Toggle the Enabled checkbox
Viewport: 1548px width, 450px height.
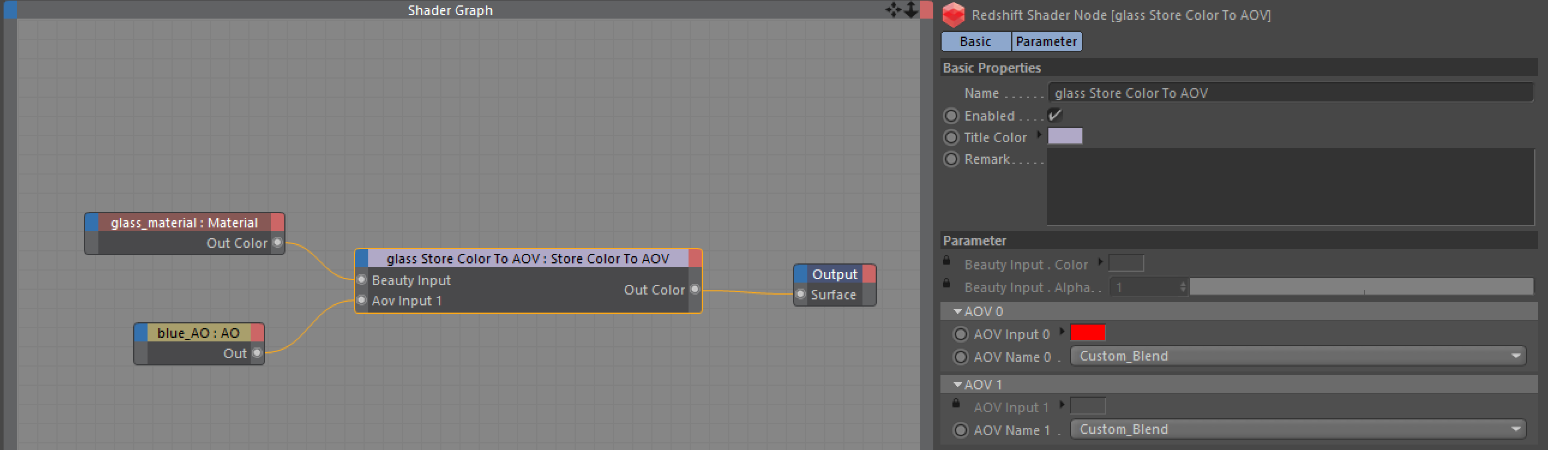pyautogui.click(x=1055, y=115)
